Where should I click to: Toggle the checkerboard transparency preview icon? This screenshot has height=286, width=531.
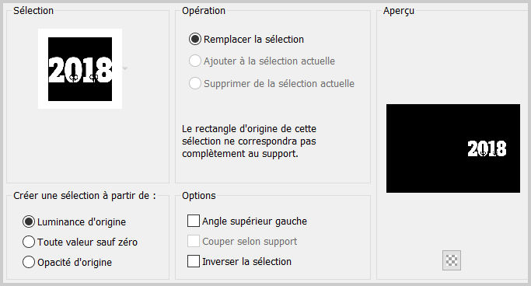point(452,260)
